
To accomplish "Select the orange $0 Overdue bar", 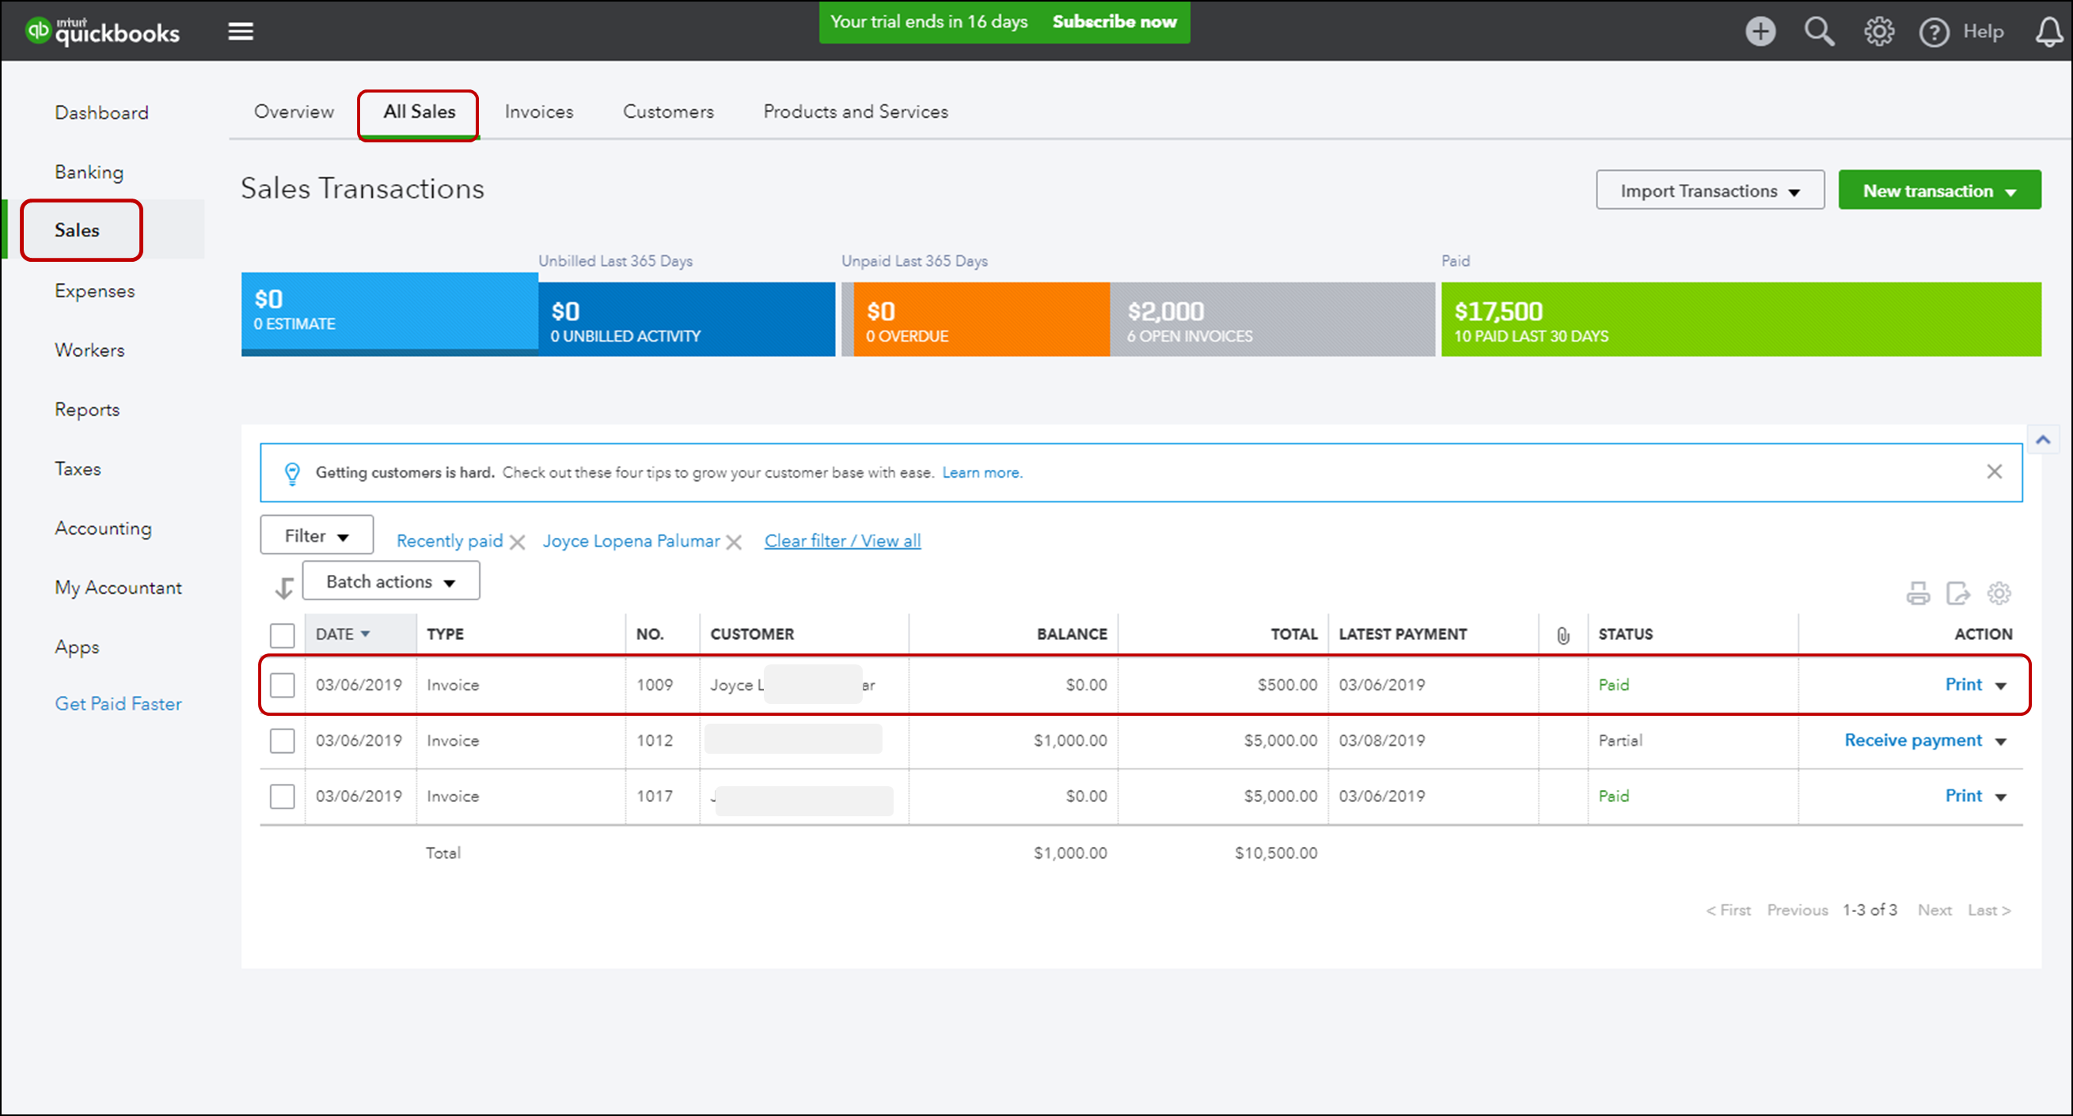I will (981, 320).
